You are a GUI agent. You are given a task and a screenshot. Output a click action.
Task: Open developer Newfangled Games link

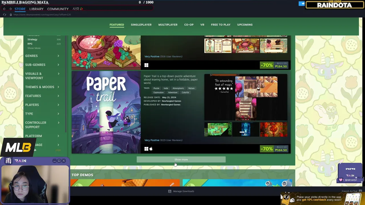(x=171, y=101)
